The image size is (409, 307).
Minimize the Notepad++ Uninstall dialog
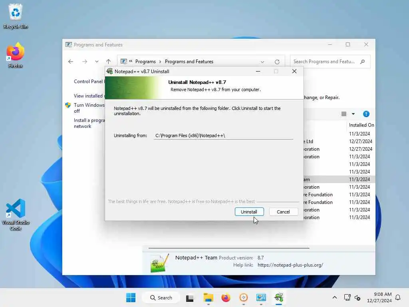(258, 71)
